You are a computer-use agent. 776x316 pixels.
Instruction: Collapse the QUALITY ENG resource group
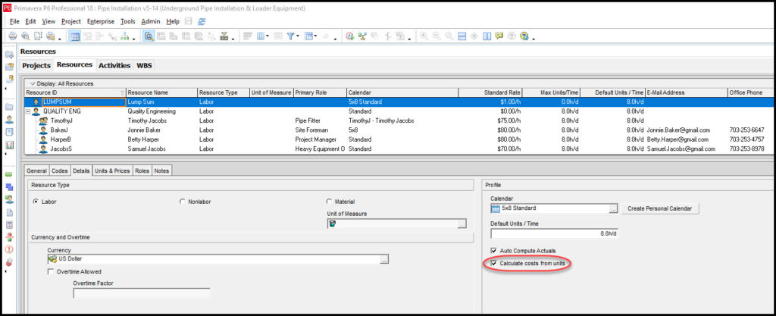28,111
